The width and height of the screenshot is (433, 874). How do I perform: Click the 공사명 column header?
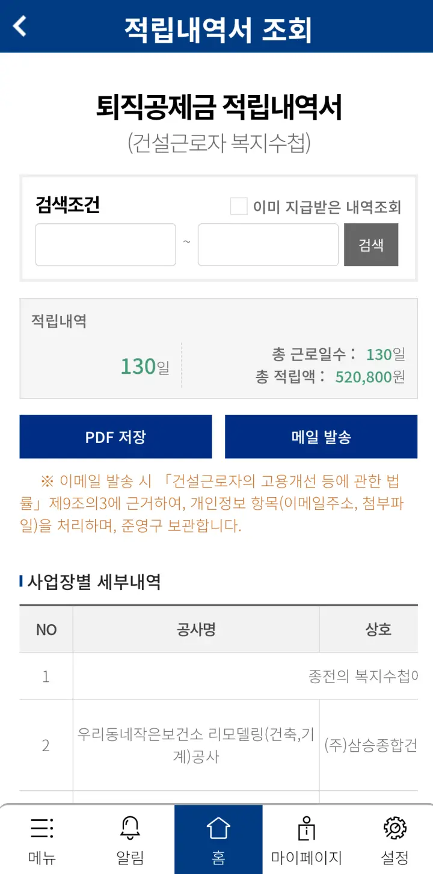(x=195, y=629)
